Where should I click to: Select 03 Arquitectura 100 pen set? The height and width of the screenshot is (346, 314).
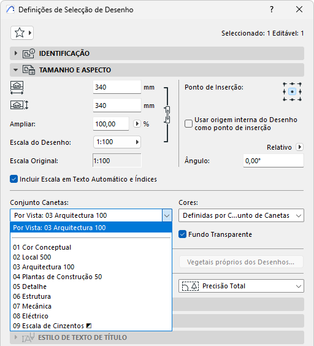91,267
